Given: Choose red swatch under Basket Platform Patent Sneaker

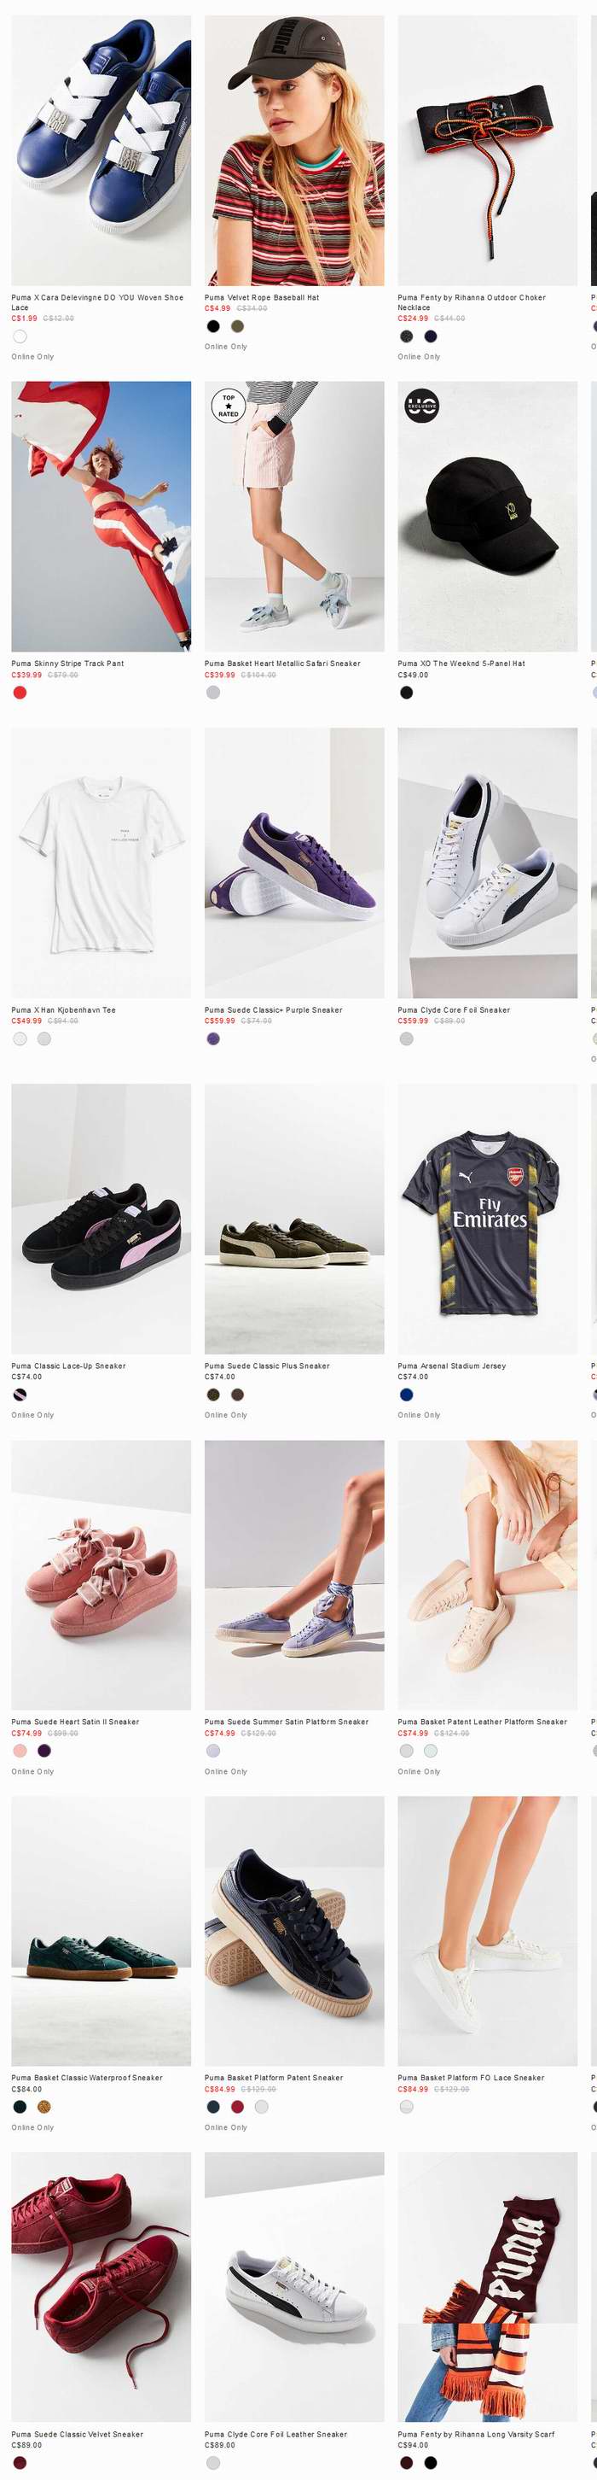Looking at the screenshot, I should (x=237, y=2107).
